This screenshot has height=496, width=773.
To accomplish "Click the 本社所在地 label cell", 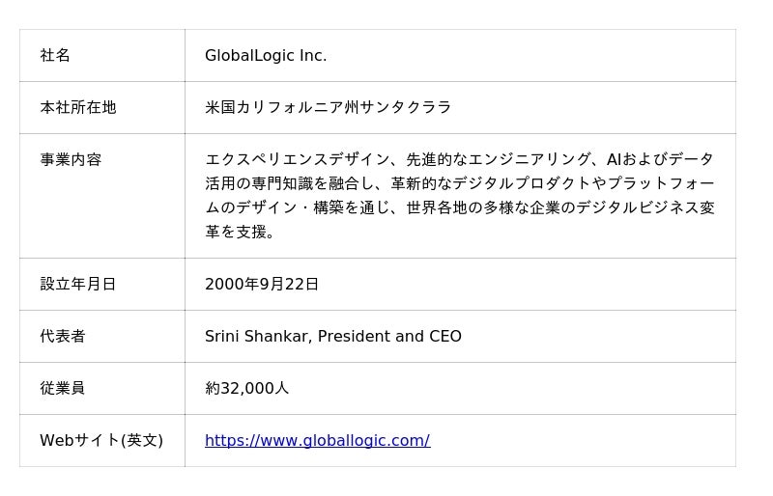I will [78, 108].
